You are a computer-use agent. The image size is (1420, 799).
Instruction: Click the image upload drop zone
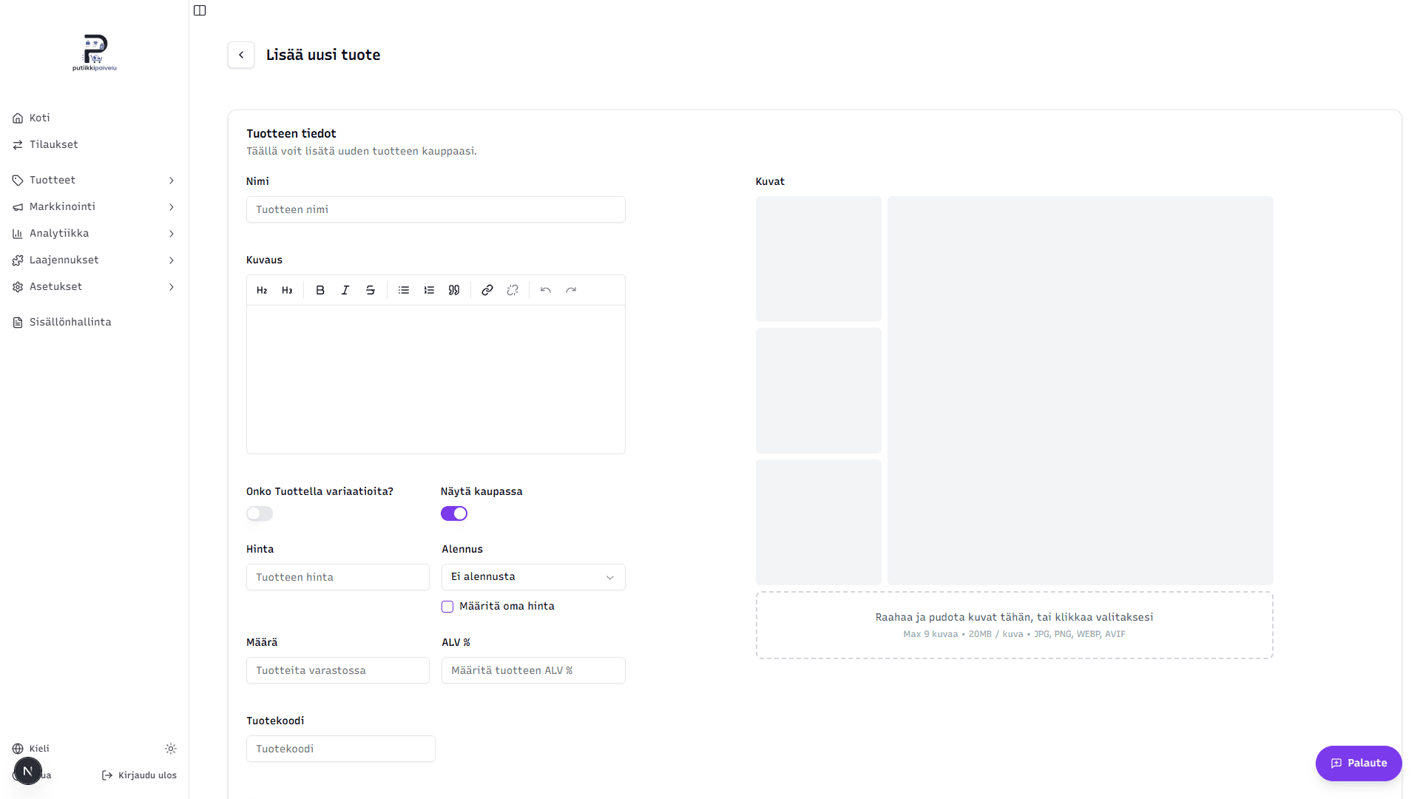coord(1014,625)
